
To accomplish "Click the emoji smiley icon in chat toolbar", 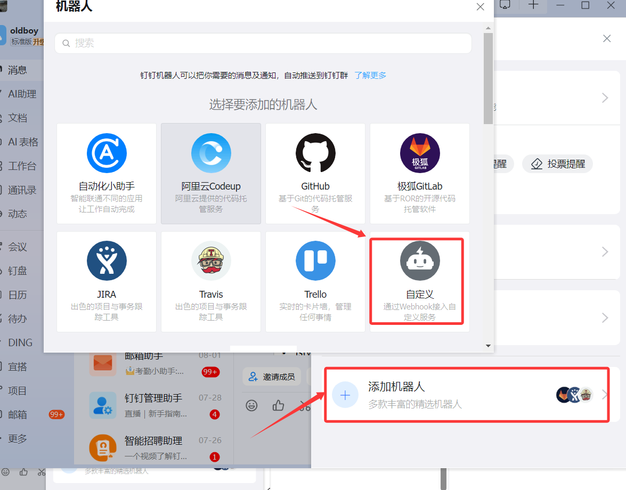I will [x=251, y=405].
